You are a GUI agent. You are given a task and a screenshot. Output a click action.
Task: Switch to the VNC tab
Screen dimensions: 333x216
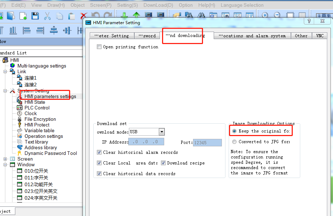coord(319,36)
